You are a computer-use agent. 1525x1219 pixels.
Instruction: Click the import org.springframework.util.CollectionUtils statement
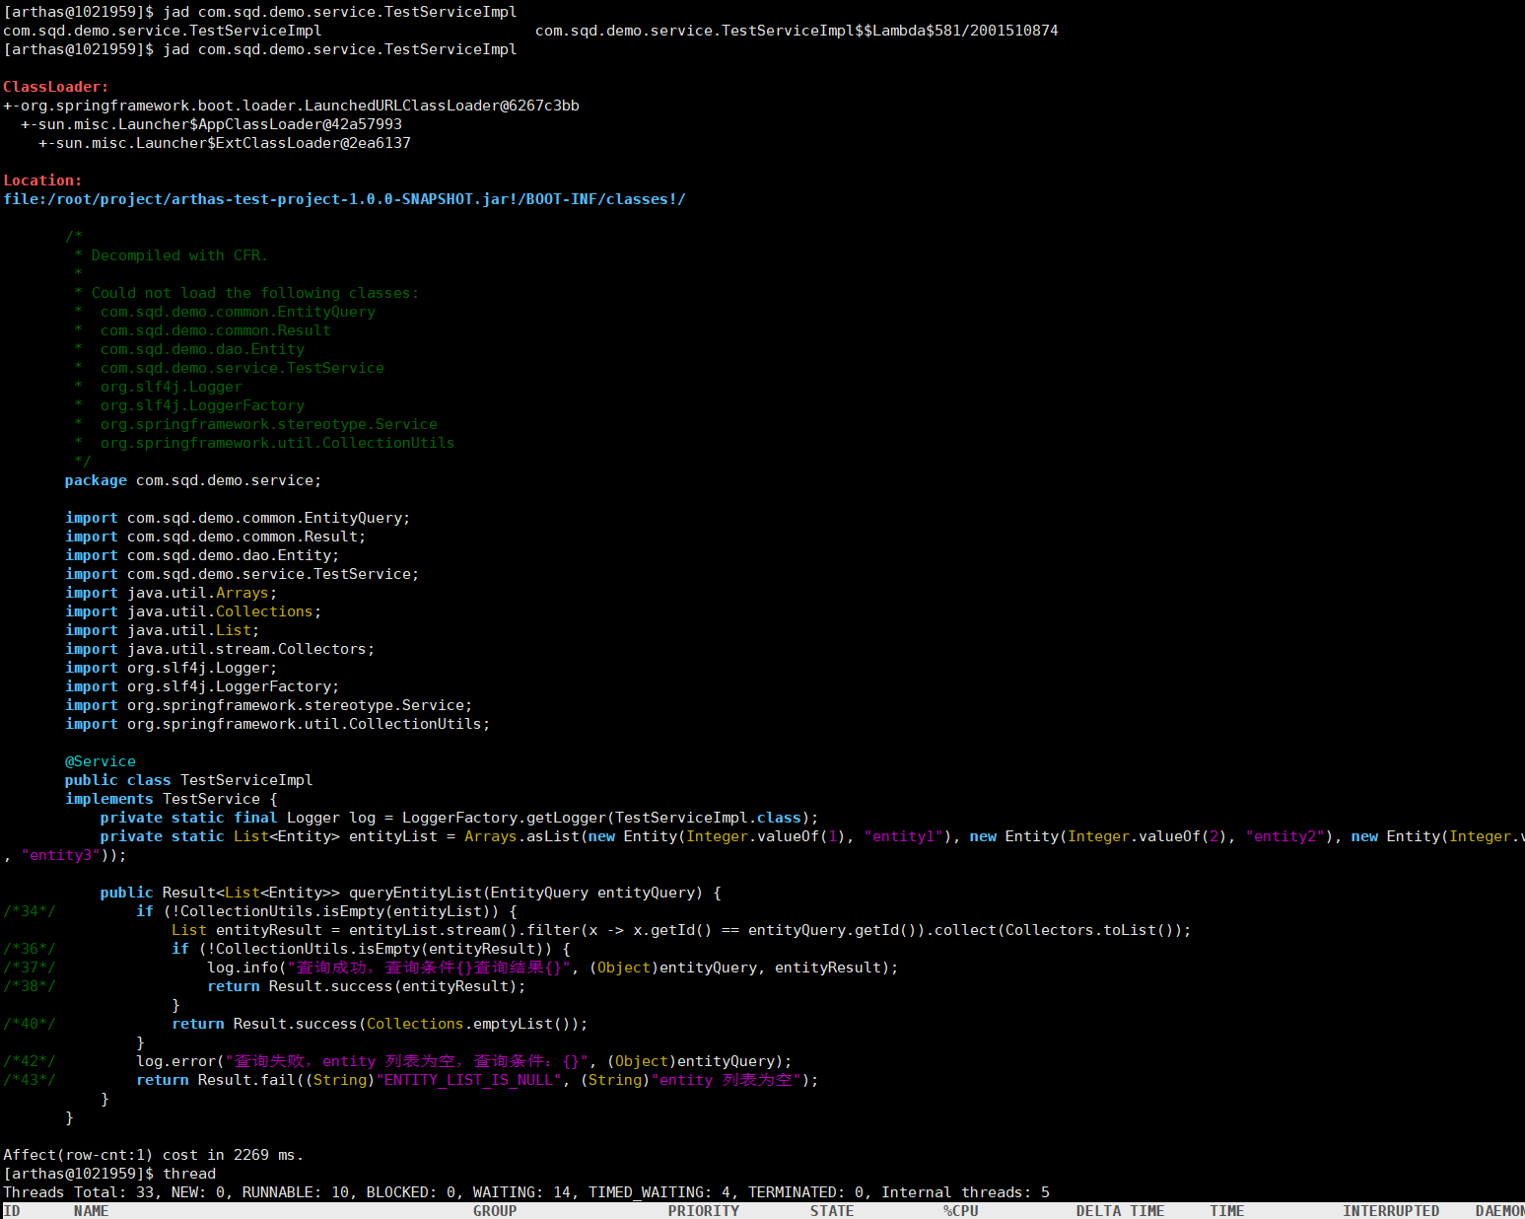(x=278, y=724)
